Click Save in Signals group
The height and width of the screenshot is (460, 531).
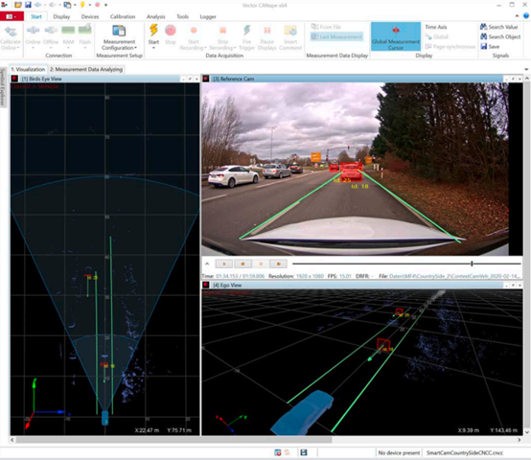click(x=490, y=46)
